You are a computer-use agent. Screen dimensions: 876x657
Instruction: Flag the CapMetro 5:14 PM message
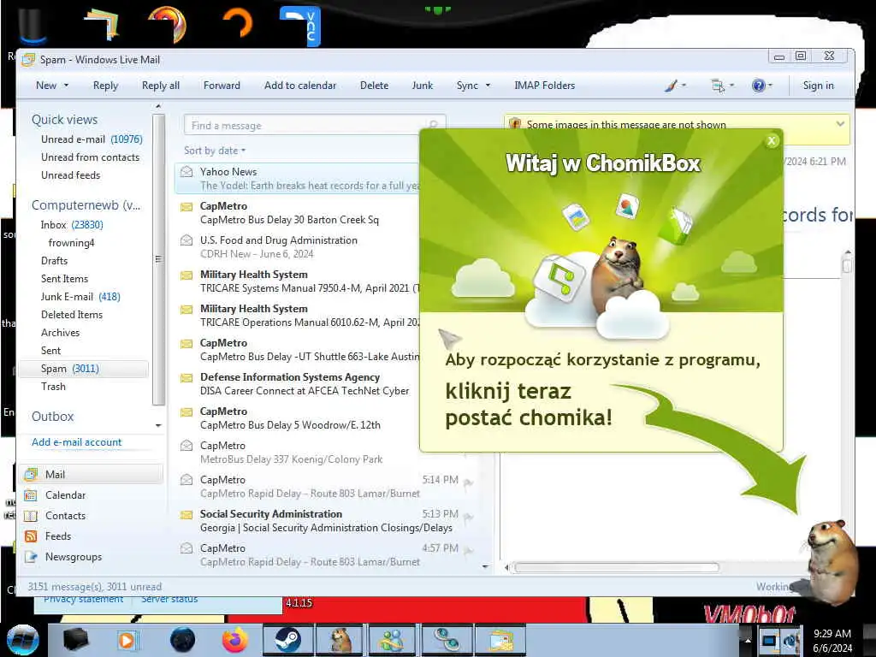coord(468,482)
